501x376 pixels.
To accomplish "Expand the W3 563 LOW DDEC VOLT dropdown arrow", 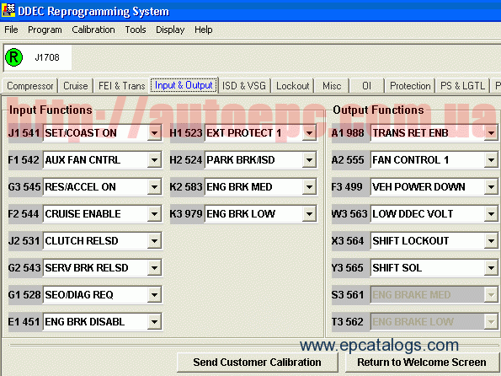I will [x=491, y=213].
